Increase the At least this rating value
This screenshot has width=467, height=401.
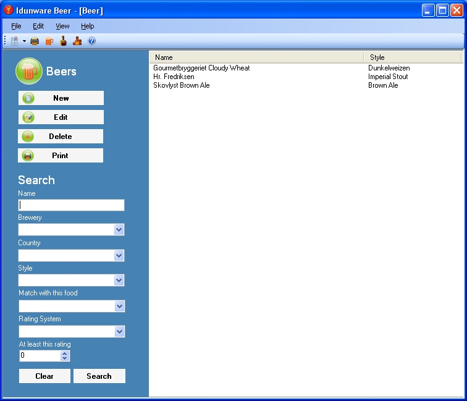pos(65,353)
